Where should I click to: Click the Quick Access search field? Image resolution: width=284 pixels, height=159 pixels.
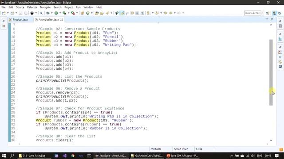[x=252, y=13]
